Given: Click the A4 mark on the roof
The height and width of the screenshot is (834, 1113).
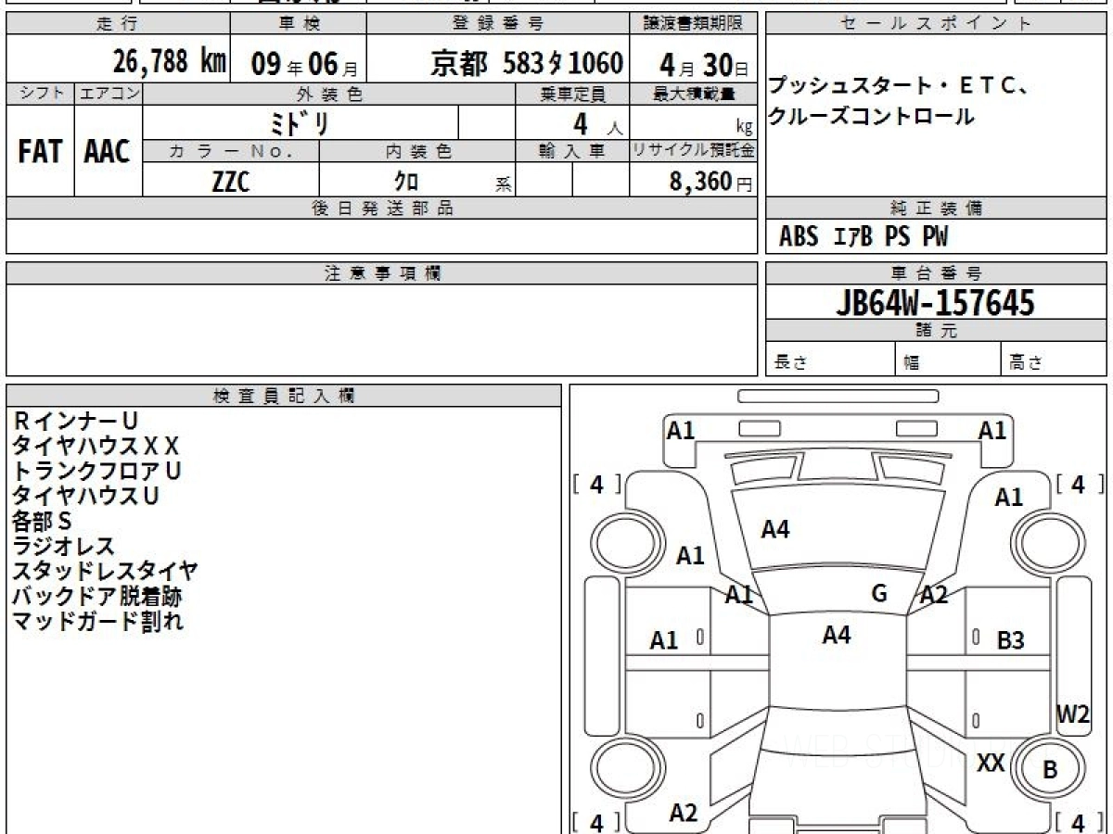Looking at the screenshot, I should pos(836,635).
